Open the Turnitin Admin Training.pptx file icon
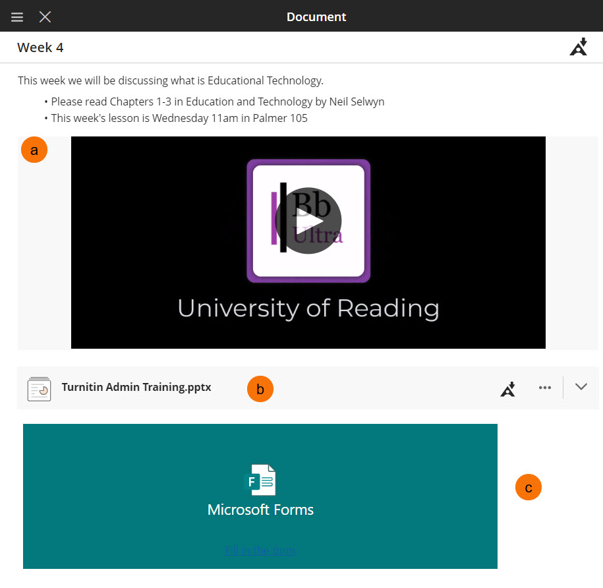The image size is (603, 588). coord(40,389)
